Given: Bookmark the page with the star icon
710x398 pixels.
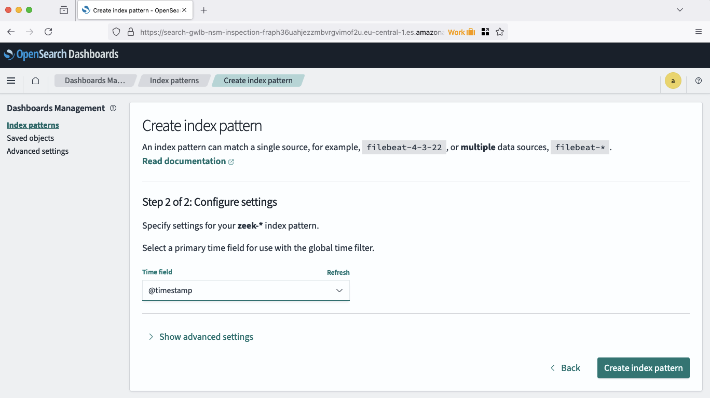Looking at the screenshot, I should (x=499, y=32).
